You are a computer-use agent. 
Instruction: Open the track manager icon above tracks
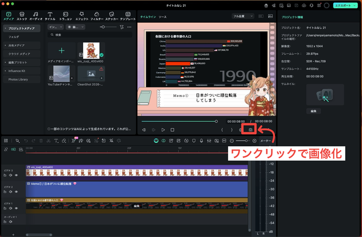[x=21, y=150]
